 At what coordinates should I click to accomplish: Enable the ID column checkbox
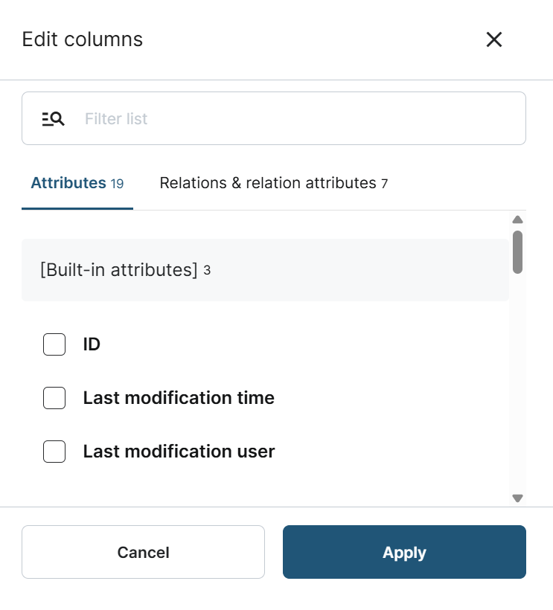[x=54, y=344]
